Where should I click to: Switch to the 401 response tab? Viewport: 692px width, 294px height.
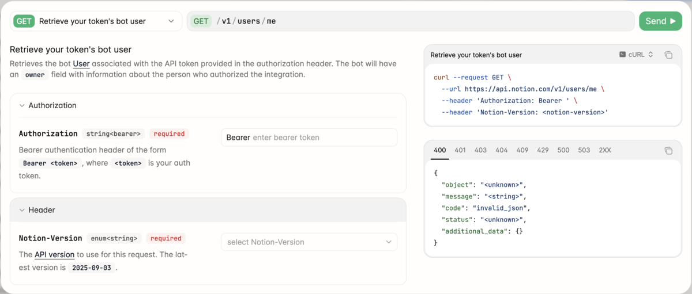pyautogui.click(x=460, y=150)
